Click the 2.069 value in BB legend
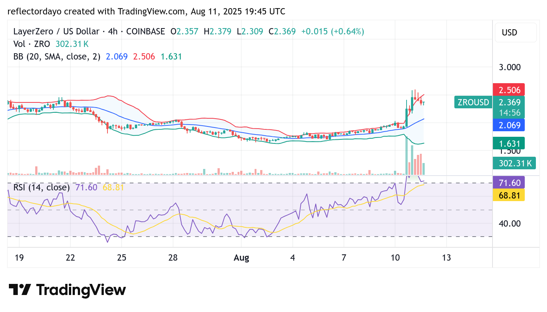This screenshot has height=312, width=547. tap(117, 57)
